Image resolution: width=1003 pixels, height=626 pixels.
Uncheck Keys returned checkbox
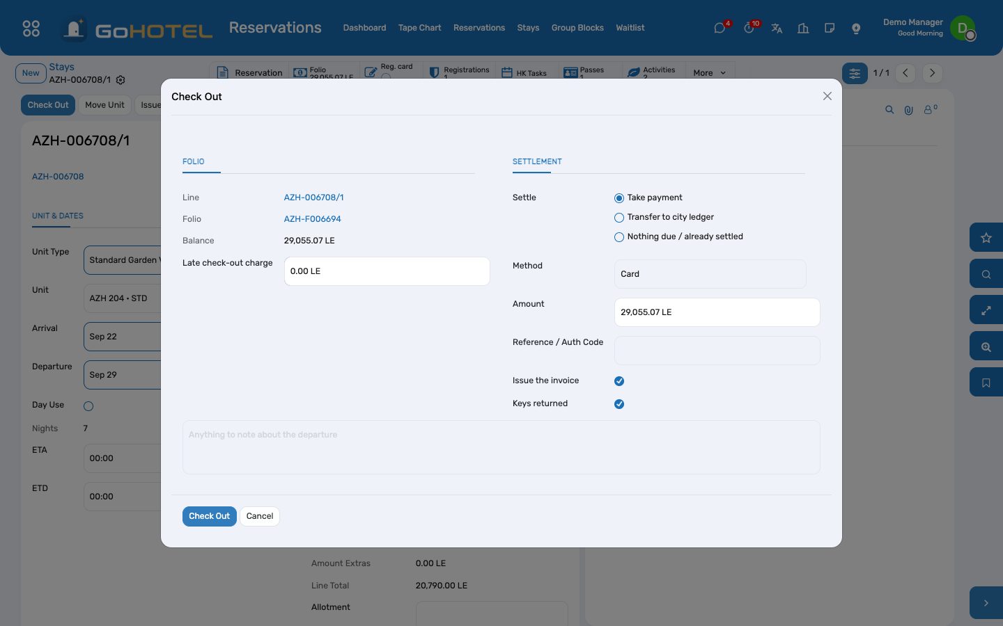tap(619, 404)
